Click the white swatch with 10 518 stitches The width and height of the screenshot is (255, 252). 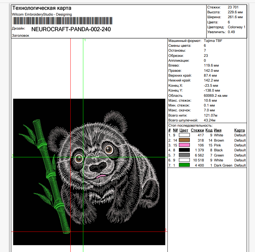pos(184,160)
